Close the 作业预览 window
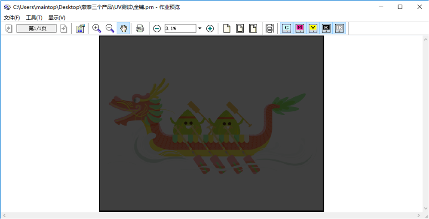 [x=419, y=7]
